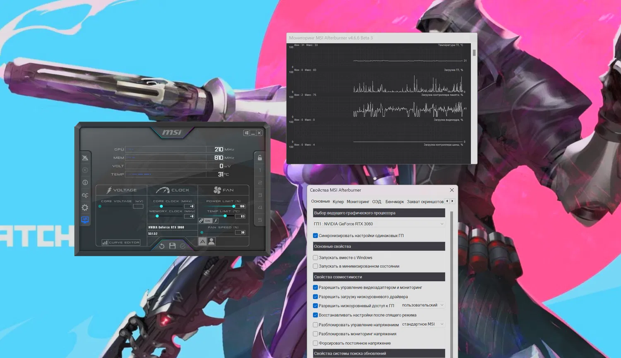Click the Fan Speed slider handle
This screenshot has width=621, height=358.
202,232
